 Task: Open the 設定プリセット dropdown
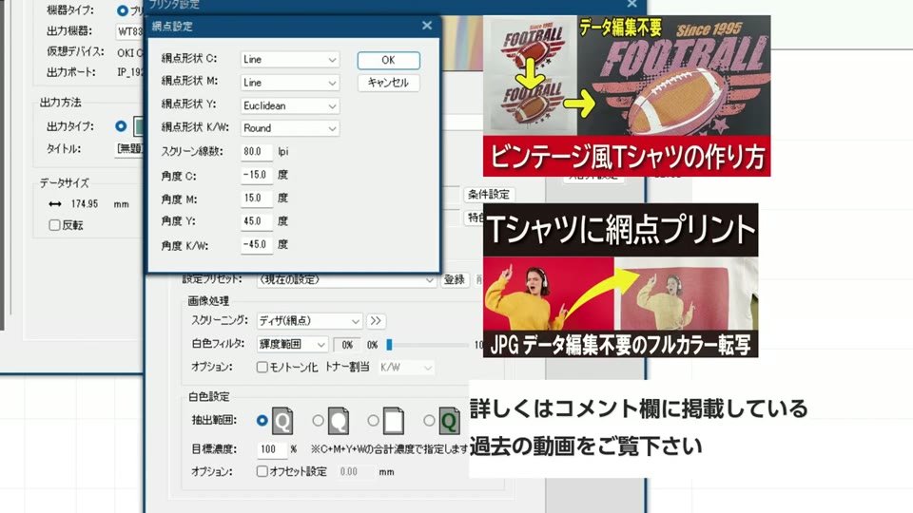pyautogui.click(x=346, y=279)
